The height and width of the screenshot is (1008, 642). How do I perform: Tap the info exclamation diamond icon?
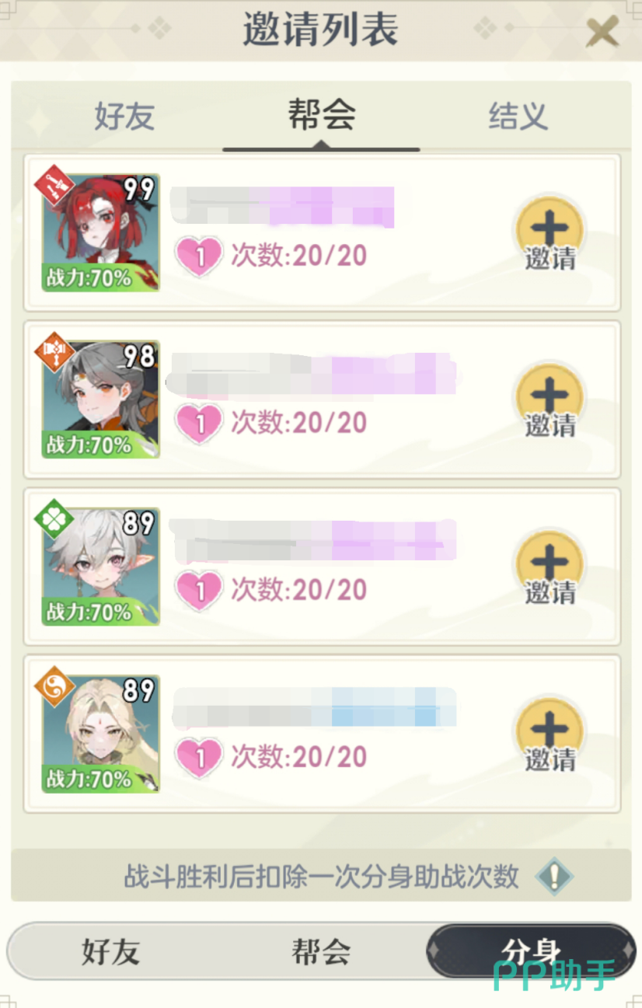(555, 876)
